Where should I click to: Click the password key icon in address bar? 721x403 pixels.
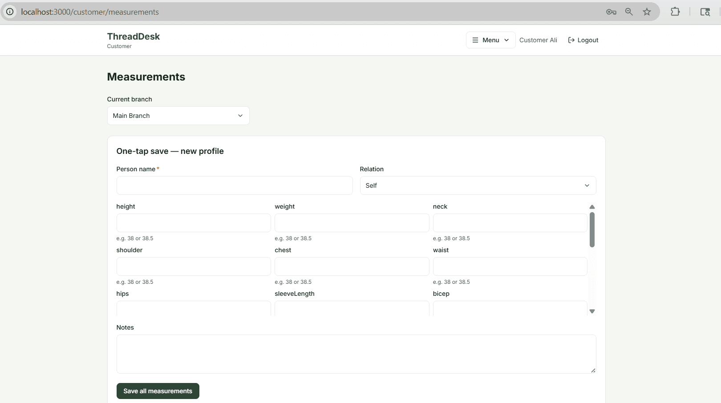(x=611, y=12)
